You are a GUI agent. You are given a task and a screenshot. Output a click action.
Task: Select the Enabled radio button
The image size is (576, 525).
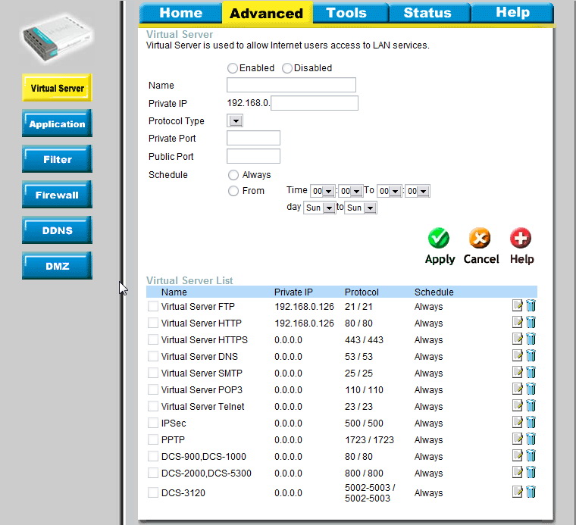[x=232, y=68]
